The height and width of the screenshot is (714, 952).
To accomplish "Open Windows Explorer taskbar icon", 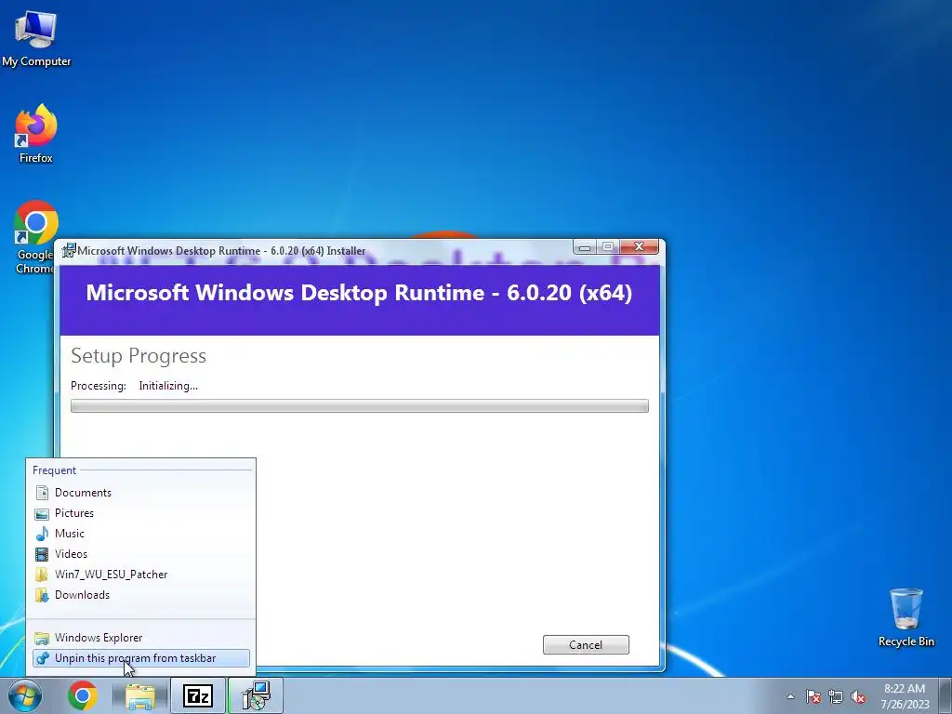I will (140, 695).
